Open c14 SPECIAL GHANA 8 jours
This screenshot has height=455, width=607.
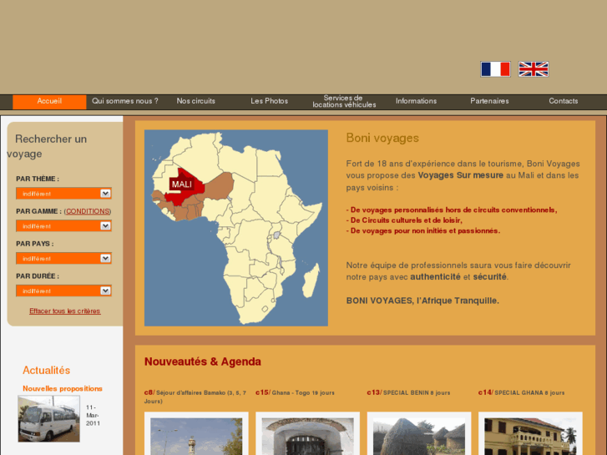[x=522, y=392]
